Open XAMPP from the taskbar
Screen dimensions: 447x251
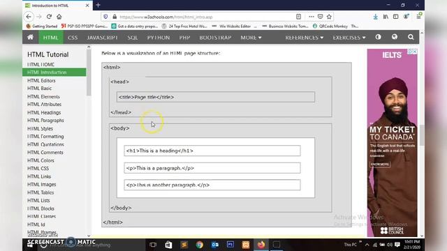(246, 245)
